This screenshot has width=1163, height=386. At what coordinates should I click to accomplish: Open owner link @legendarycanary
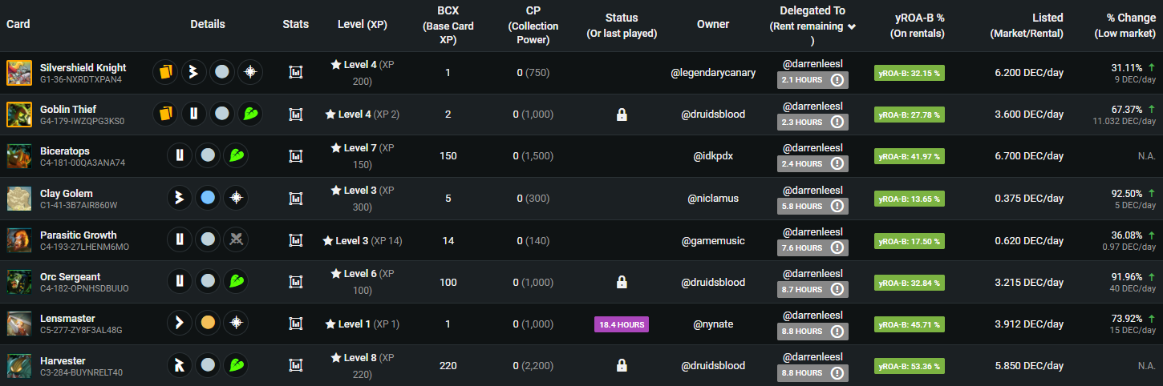click(x=713, y=73)
